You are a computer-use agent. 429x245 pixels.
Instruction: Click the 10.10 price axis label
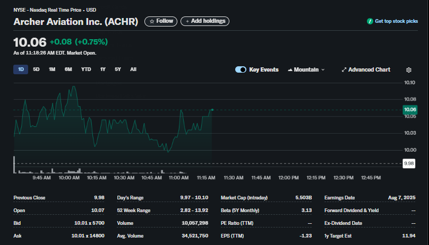click(x=409, y=83)
